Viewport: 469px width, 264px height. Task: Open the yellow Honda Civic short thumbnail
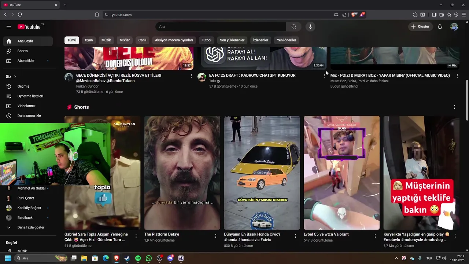262,173
